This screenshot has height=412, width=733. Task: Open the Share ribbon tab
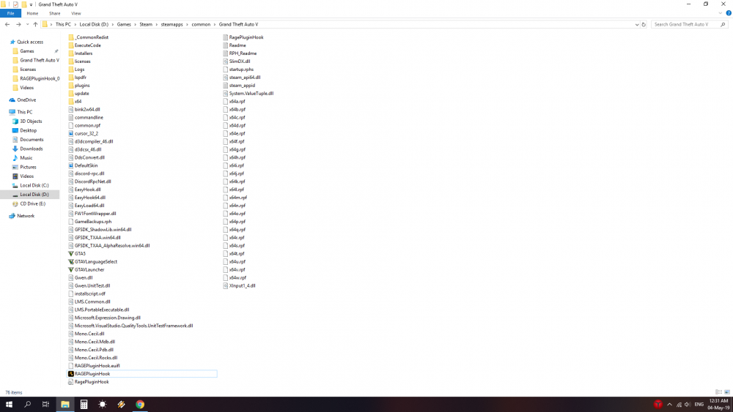[x=55, y=13]
